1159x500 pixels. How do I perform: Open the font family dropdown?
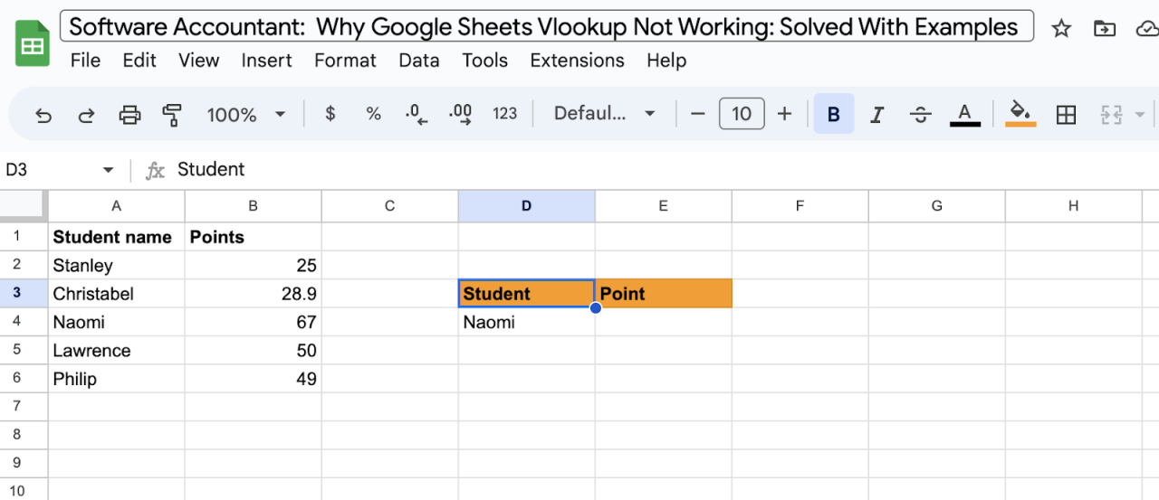coord(605,114)
